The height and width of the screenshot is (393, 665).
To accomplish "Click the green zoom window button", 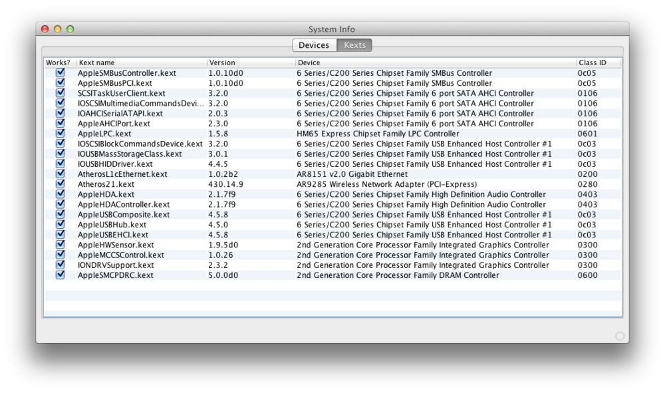I will [70, 29].
